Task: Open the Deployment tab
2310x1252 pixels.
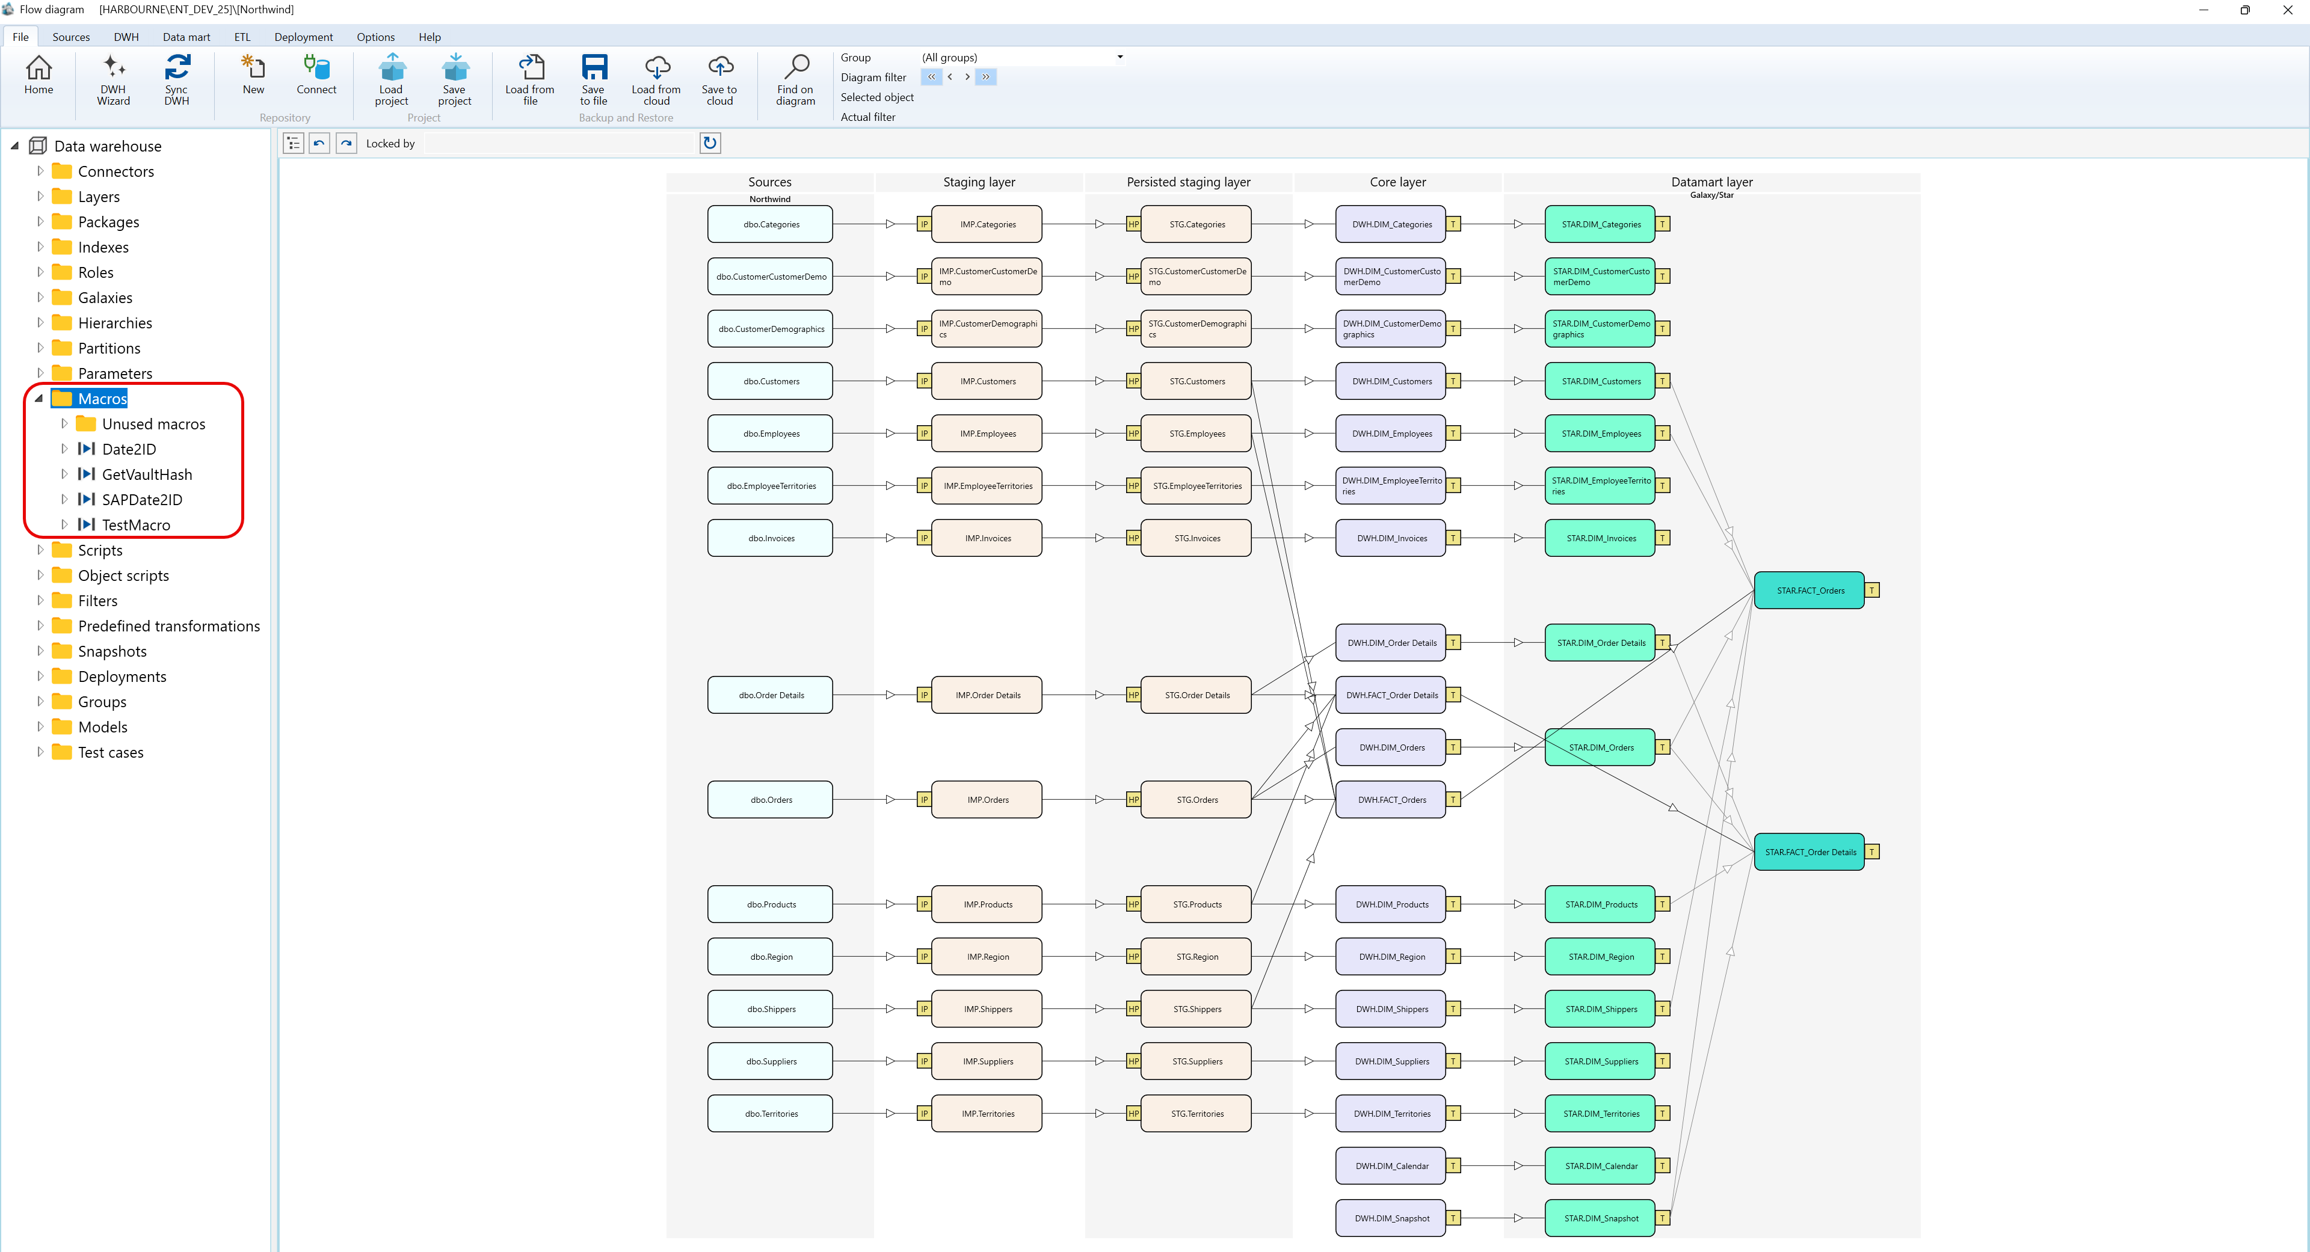Action: click(x=303, y=37)
